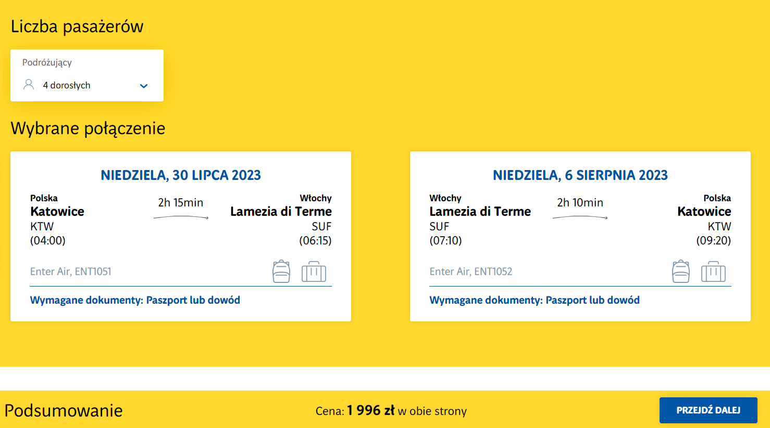Click the backpack icon on the return flight

click(680, 271)
